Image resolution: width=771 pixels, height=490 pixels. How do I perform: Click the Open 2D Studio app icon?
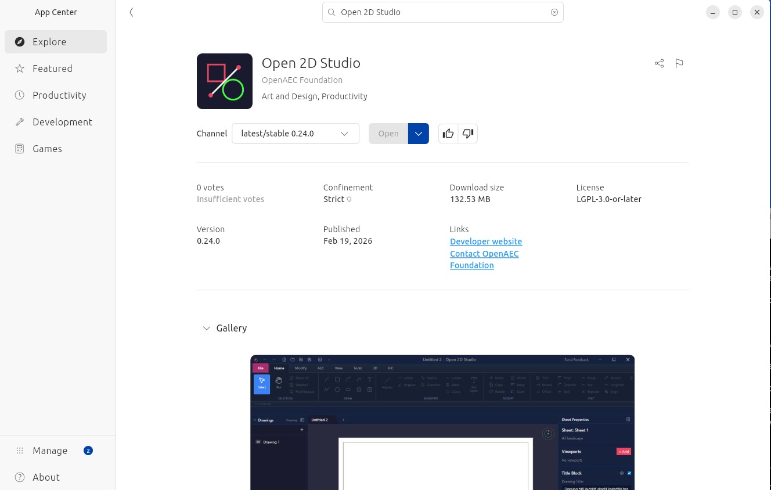tap(225, 81)
